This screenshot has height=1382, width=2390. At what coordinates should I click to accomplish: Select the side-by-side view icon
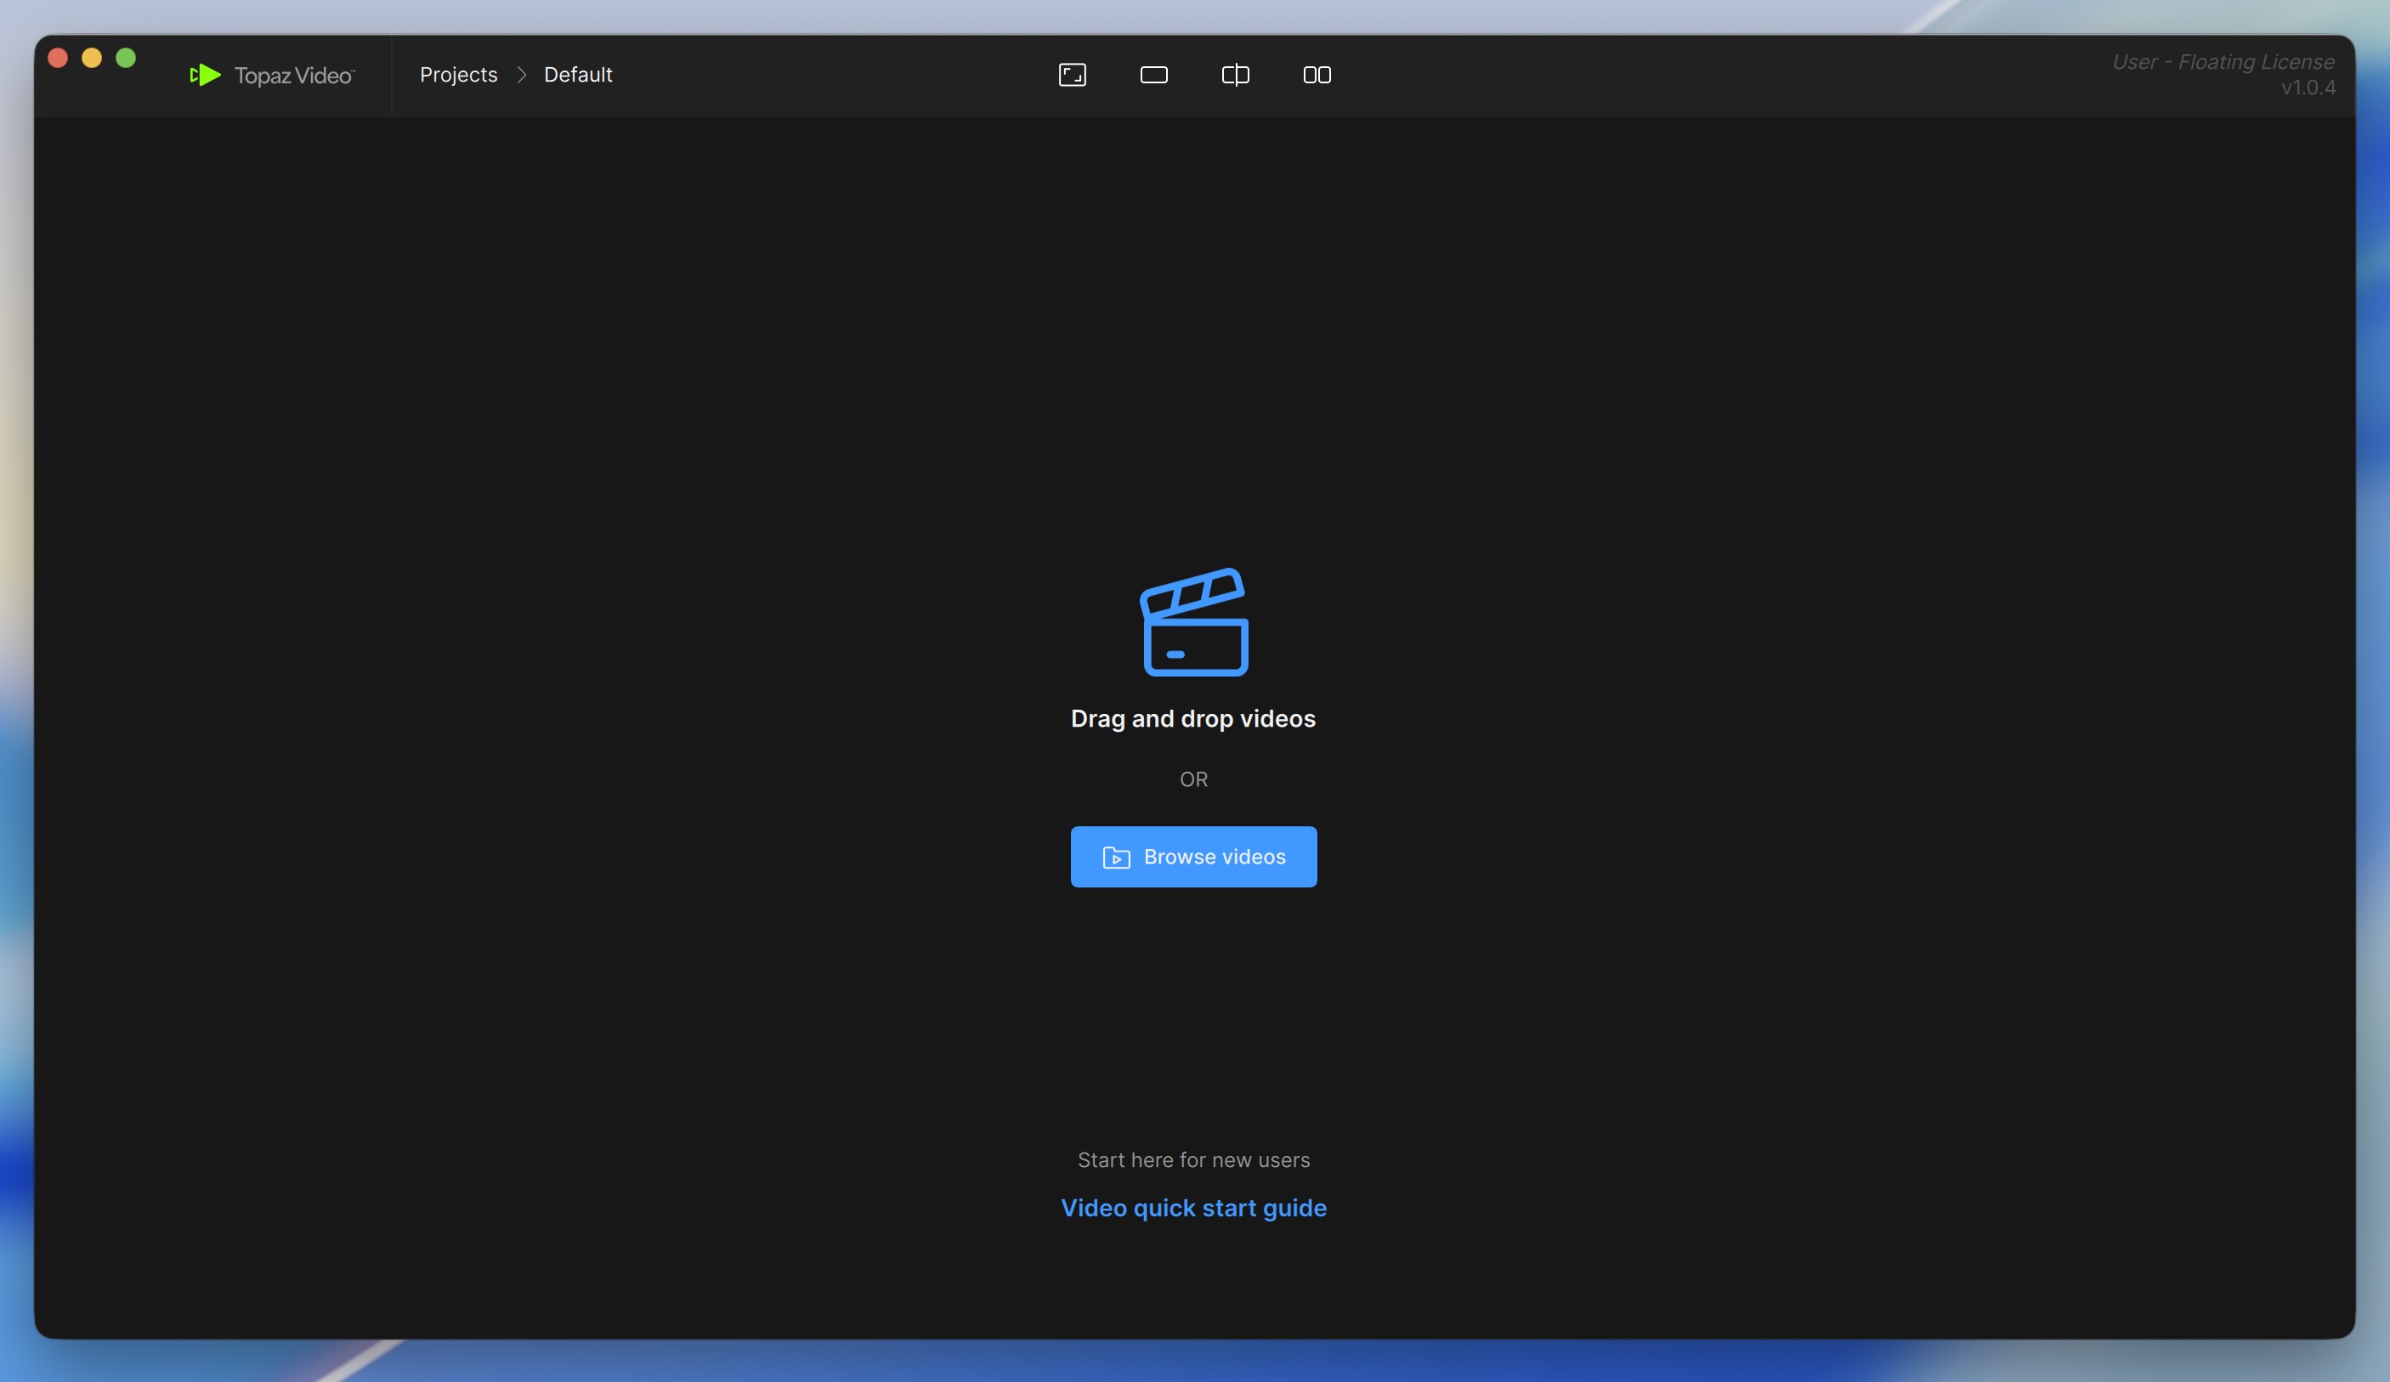click(1317, 75)
